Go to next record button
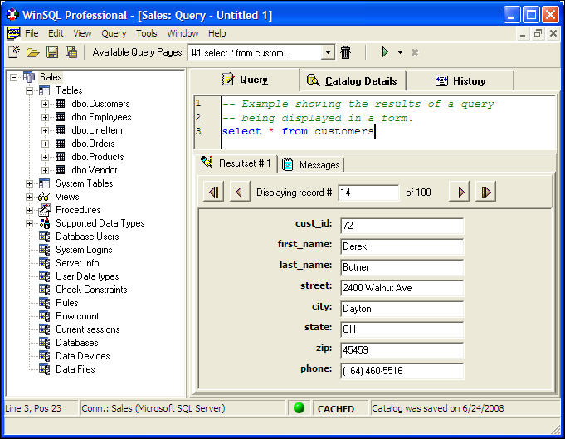Screen dimensions: 565x439 (460, 192)
